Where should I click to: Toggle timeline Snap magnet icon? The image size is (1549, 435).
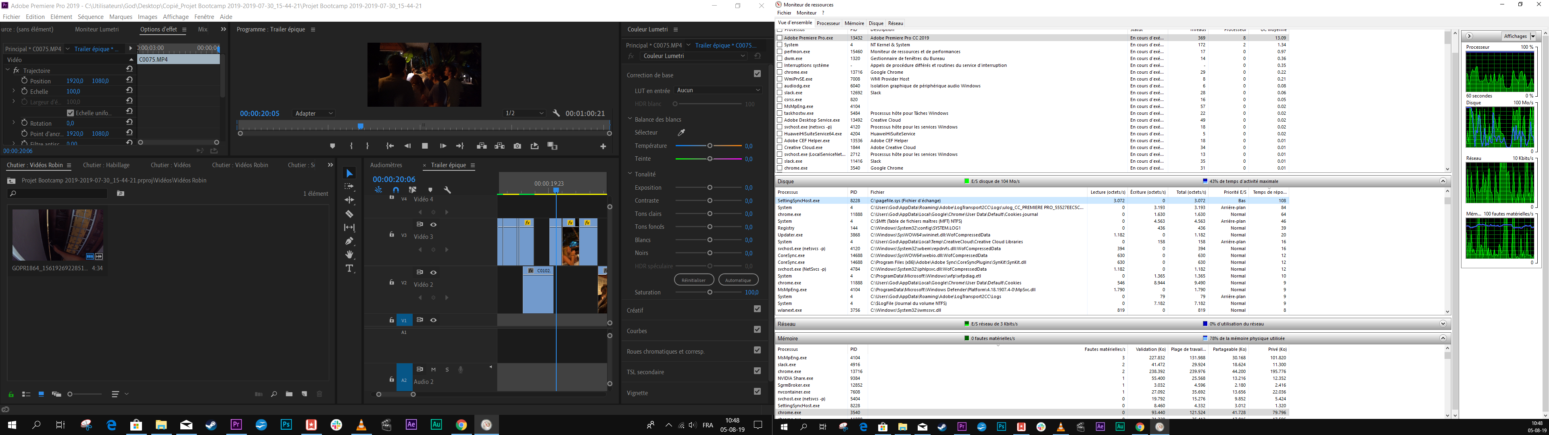pyautogui.click(x=396, y=190)
